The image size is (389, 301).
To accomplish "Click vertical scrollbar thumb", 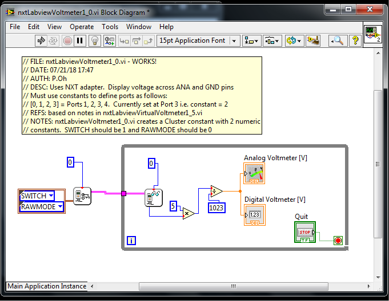I will pyautogui.click(x=378, y=164).
